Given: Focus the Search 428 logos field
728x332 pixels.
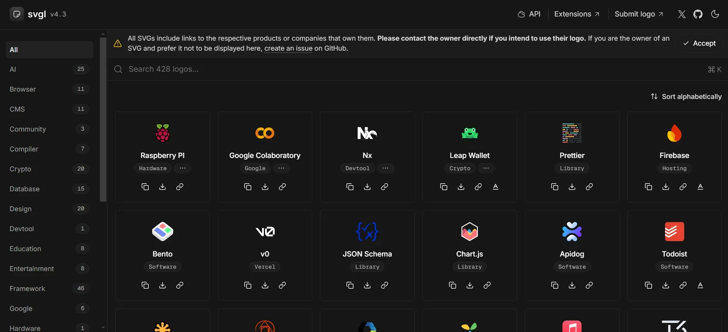Looking at the screenshot, I should click(x=418, y=69).
